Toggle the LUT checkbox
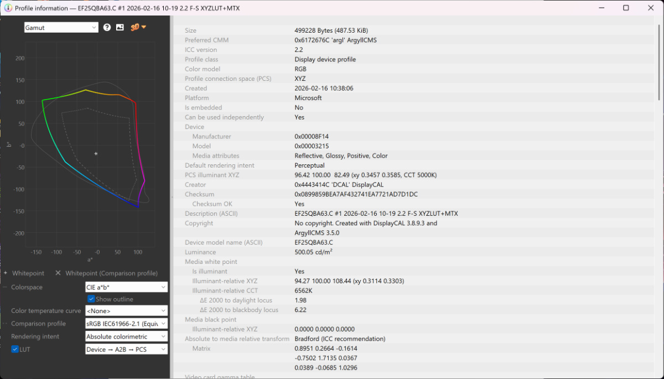Screen dimensions: 664x379 (x=15, y=349)
